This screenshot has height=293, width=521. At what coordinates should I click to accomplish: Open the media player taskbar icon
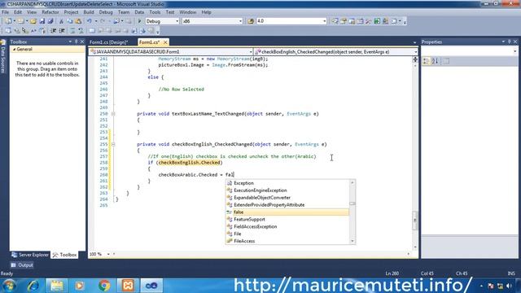tap(80, 286)
